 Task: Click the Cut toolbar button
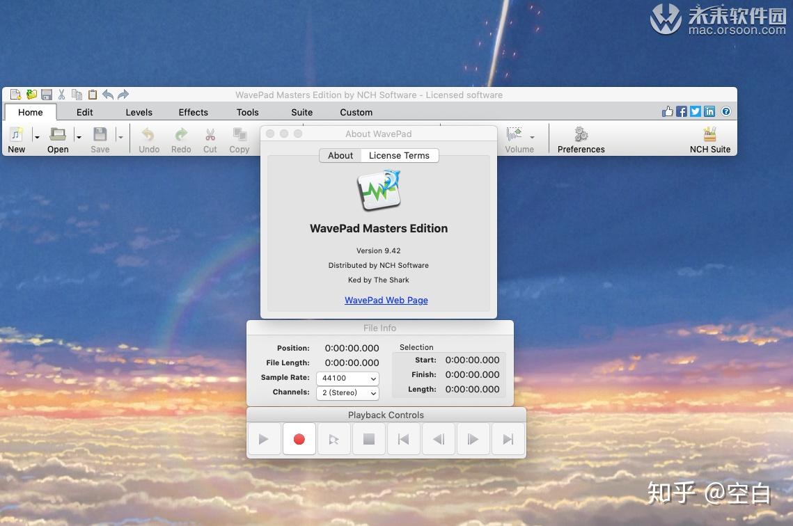(210, 140)
